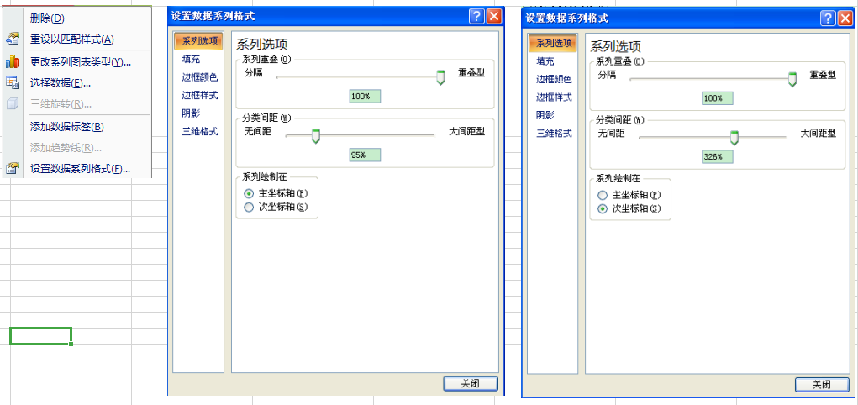The image size is (858, 405).
Task: Open 填充 tab in left dialog
Action: (191, 60)
